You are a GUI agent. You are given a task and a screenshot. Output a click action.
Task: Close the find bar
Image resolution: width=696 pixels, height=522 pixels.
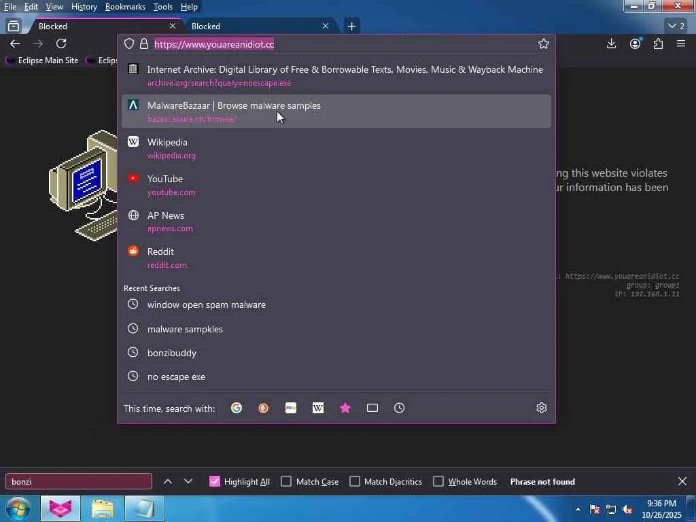click(x=682, y=481)
